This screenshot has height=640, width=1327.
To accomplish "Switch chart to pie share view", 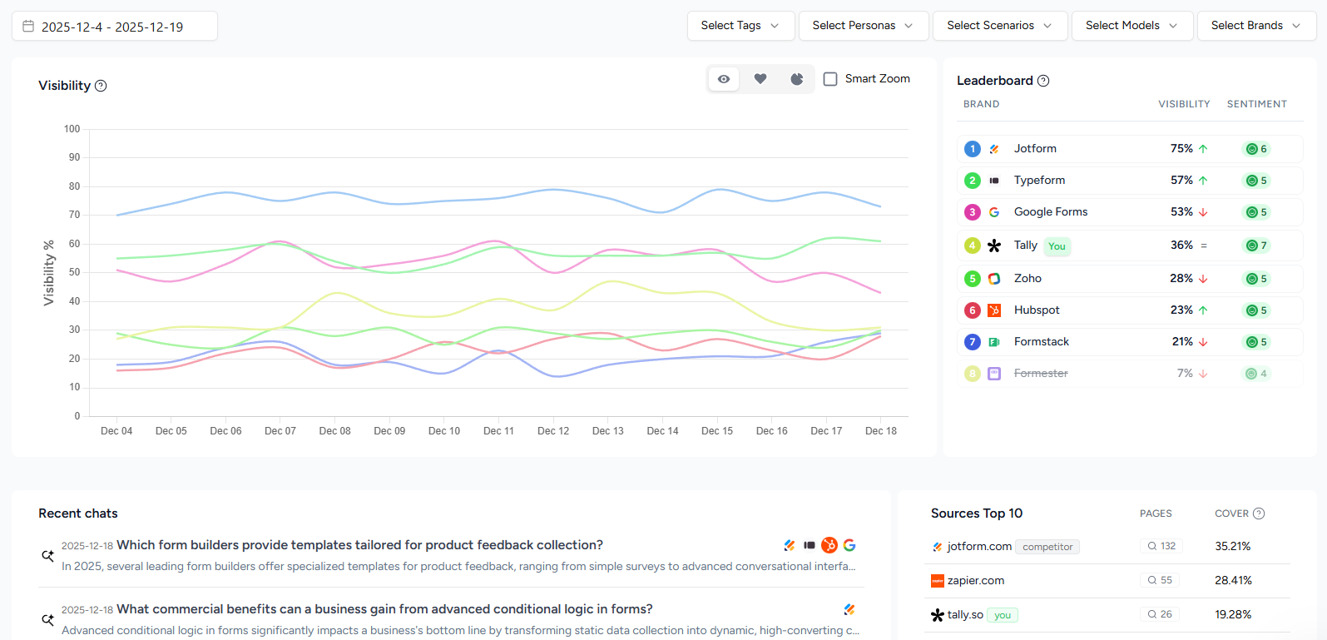I will pyautogui.click(x=796, y=79).
